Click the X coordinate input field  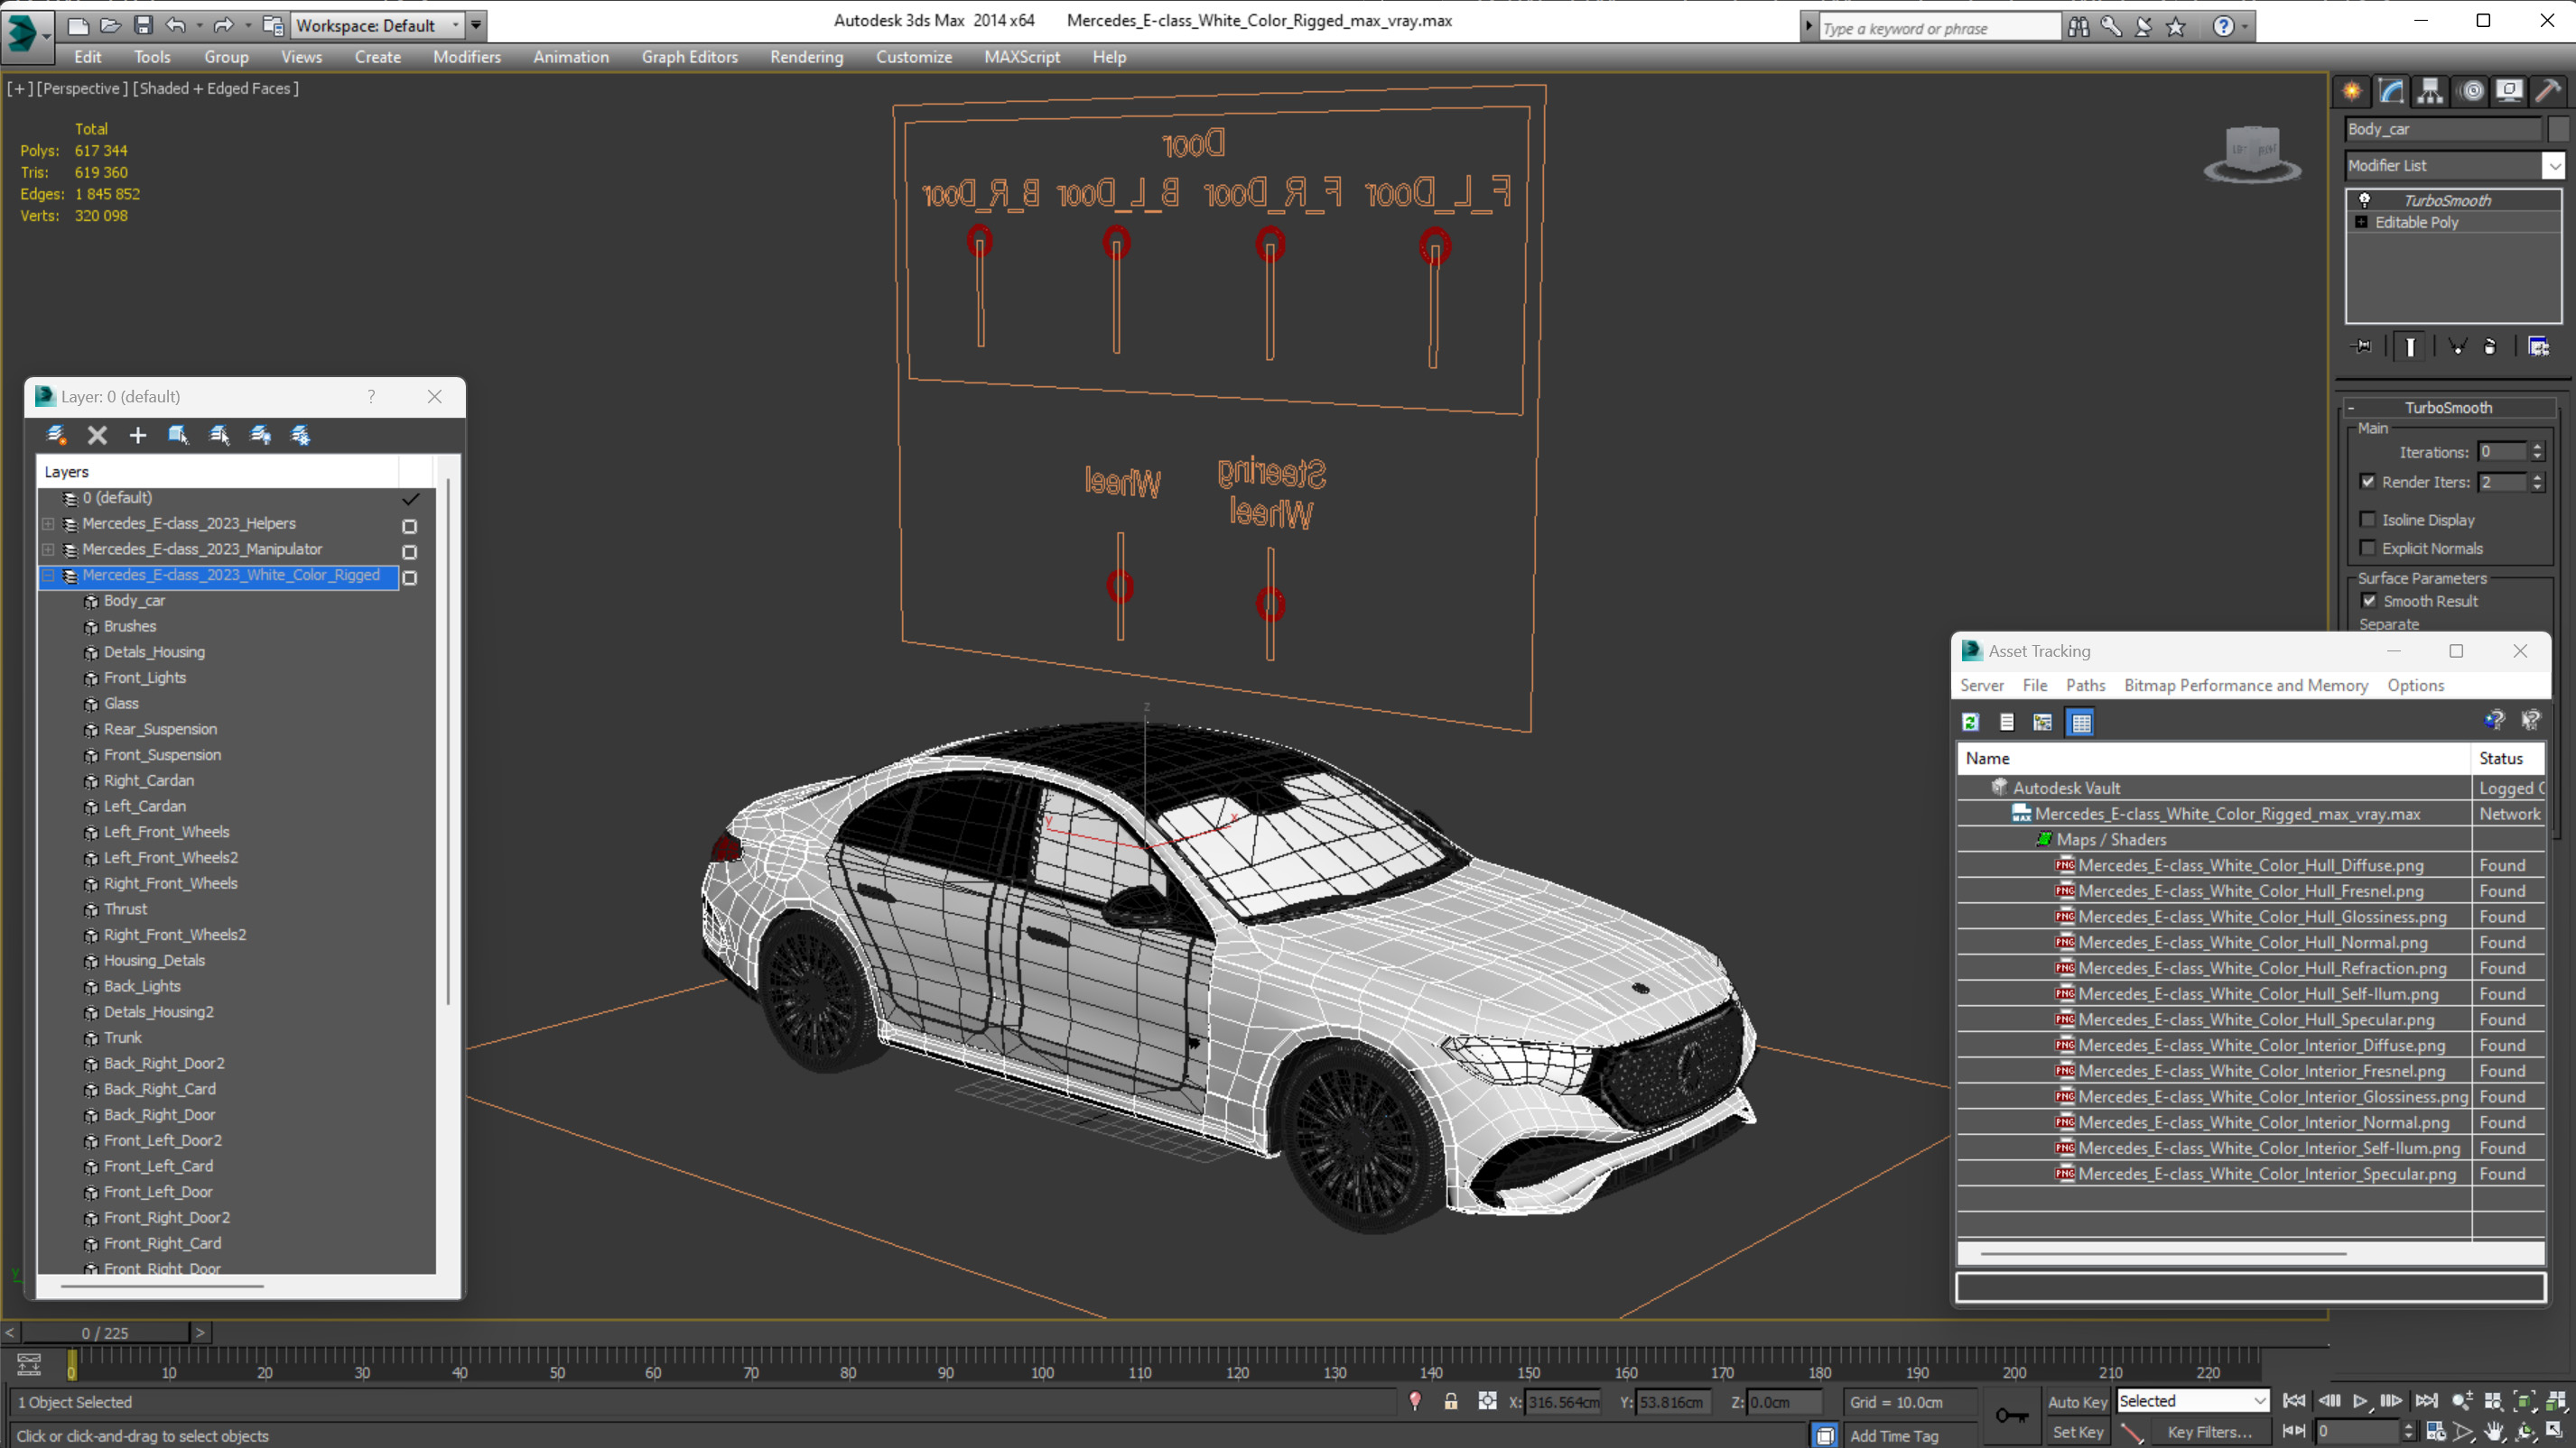(1562, 1402)
